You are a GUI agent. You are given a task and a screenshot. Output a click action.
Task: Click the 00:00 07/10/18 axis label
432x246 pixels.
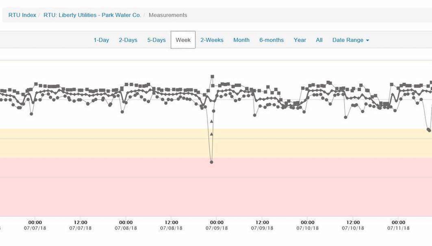click(x=308, y=225)
